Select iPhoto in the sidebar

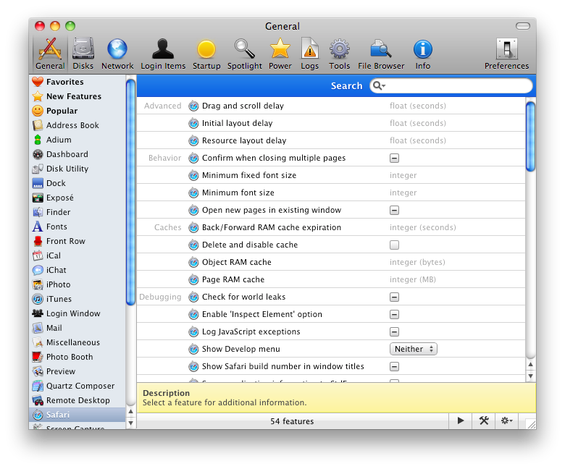point(77,284)
